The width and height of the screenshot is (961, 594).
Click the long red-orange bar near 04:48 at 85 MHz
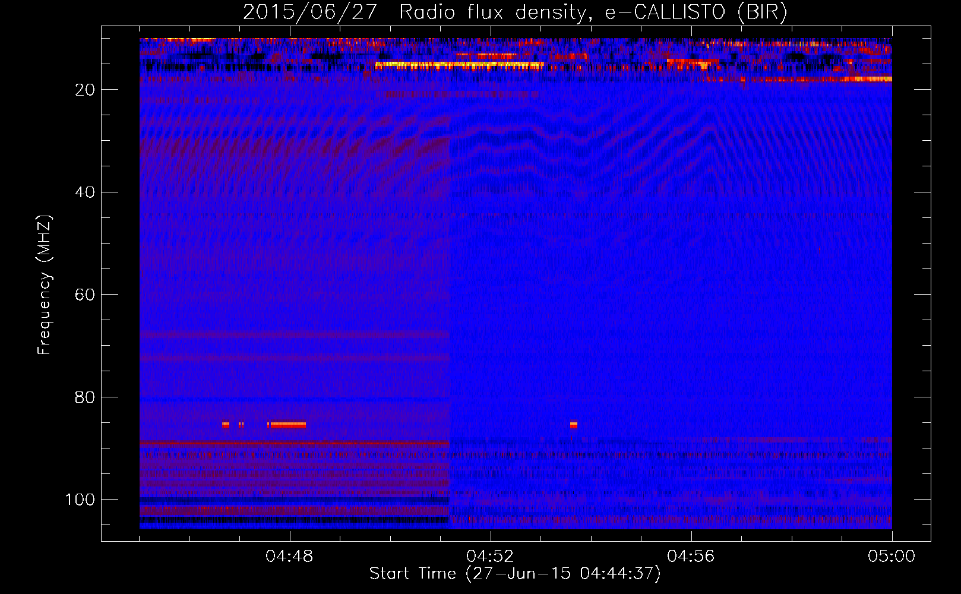[287, 425]
